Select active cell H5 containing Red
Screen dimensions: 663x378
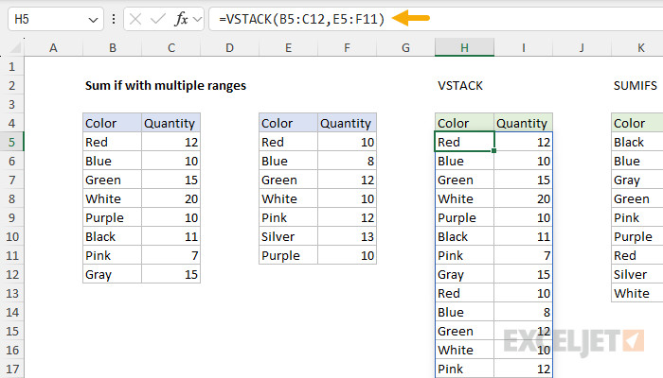pyautogui.click(x=464, y=142)
